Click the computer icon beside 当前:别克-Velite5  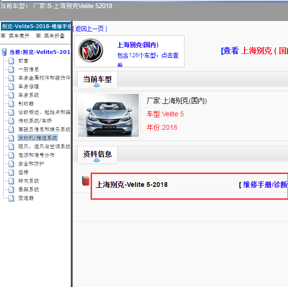[4, 52]
